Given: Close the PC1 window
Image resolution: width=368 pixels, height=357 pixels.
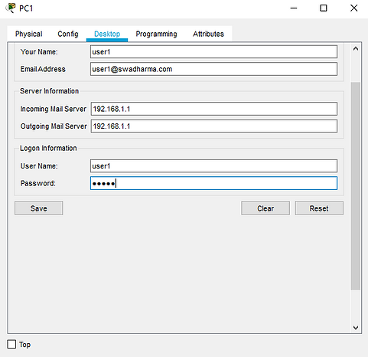Looking at the screenshot, I should point(353,8).
